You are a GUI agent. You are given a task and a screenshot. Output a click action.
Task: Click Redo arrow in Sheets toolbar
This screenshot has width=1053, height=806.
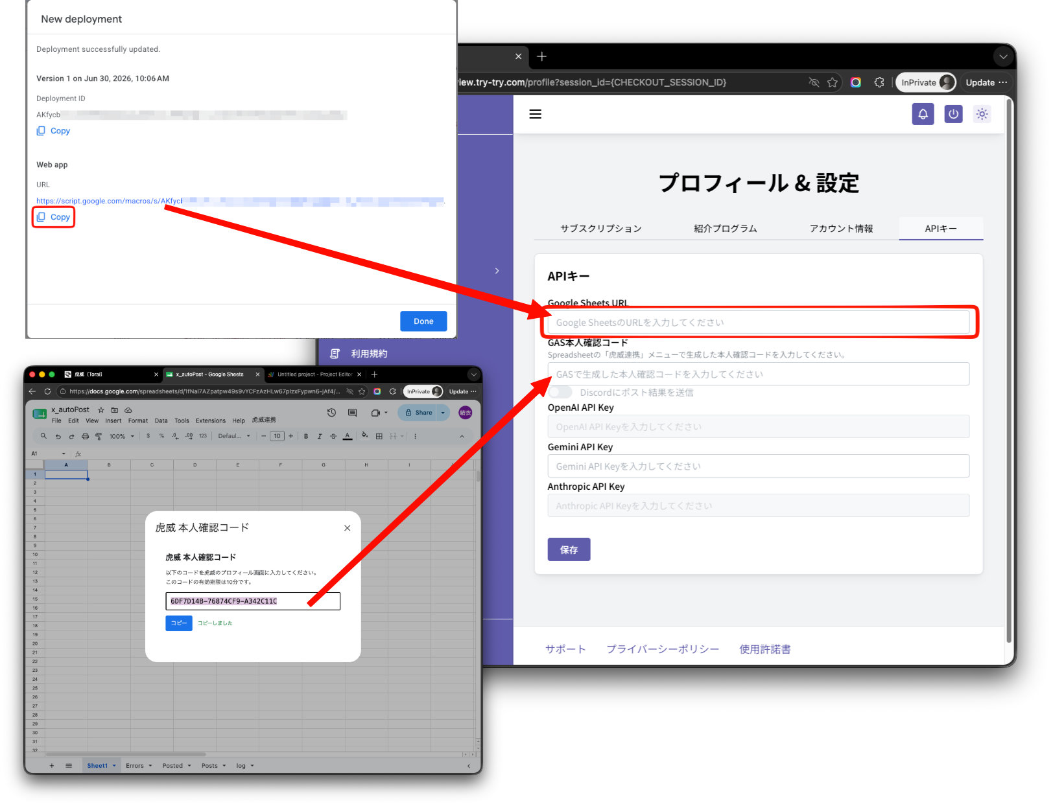click(x=71, y=436)
